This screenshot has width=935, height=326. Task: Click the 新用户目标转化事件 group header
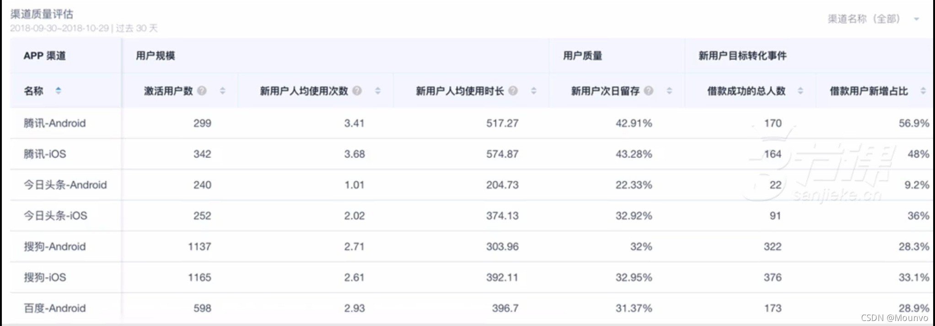tap(742, 56)
